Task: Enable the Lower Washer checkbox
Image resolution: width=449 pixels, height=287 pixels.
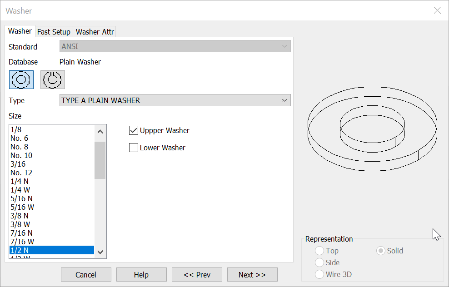Action: pyautogui.click(x=134, y=148)
